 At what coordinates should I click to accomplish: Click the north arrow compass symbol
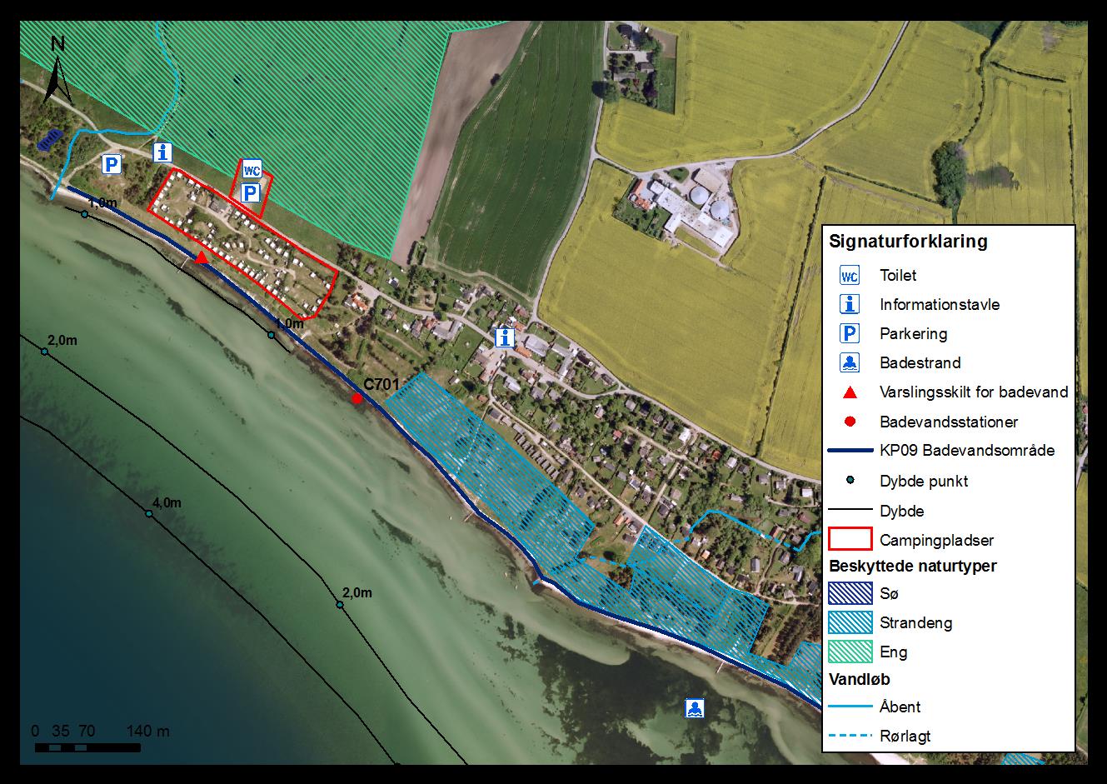click(57, 70)
